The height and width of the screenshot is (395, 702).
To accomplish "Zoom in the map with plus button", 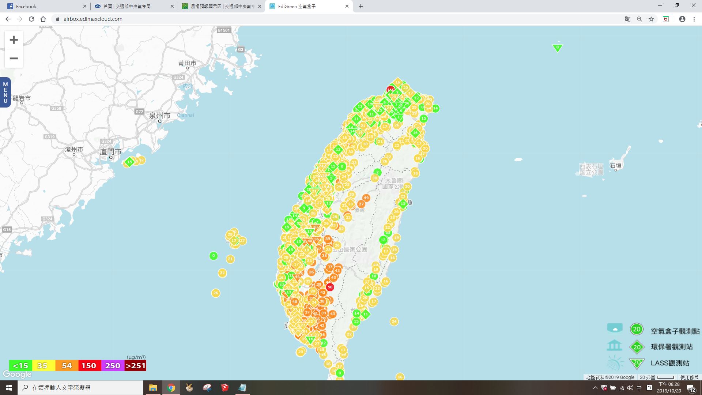I will tap(14, 40).
